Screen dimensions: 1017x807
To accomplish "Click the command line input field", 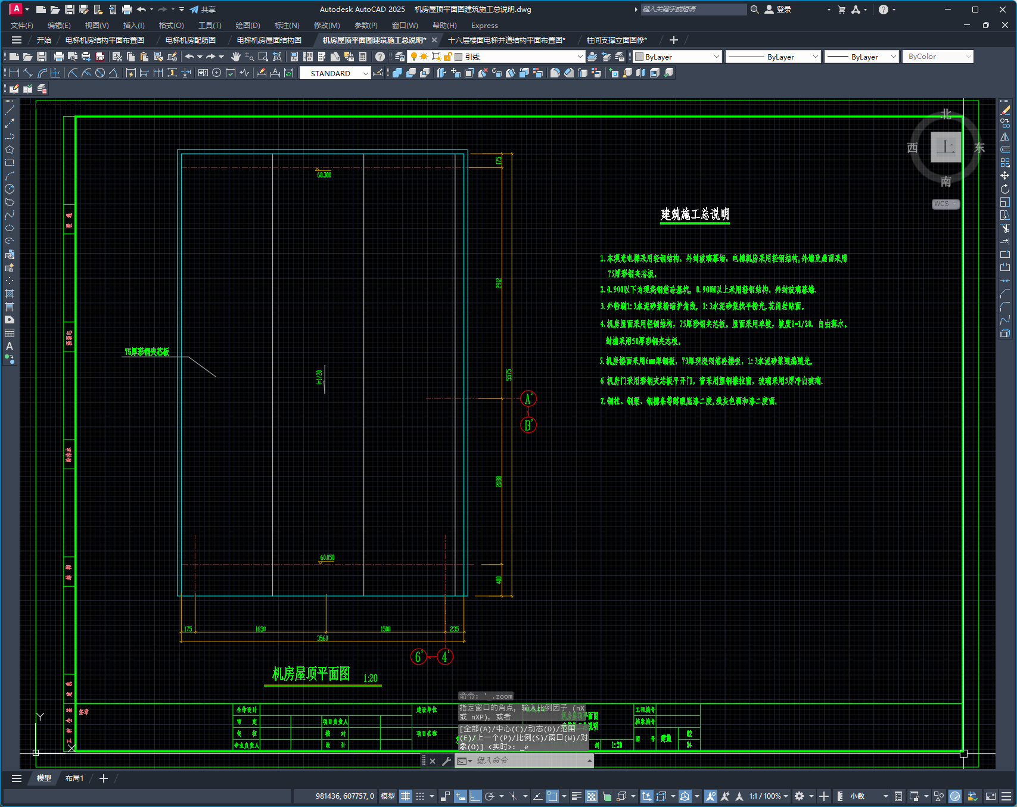I will tap(530, 761).
